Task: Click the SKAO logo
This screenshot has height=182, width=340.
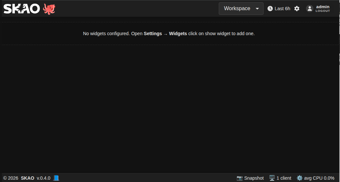Action: [22, 9]
